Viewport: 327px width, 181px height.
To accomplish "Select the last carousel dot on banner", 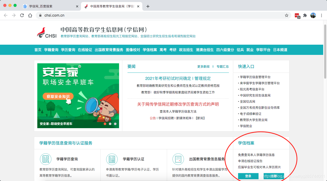I will pyautogui.click(x=115, y=124).
